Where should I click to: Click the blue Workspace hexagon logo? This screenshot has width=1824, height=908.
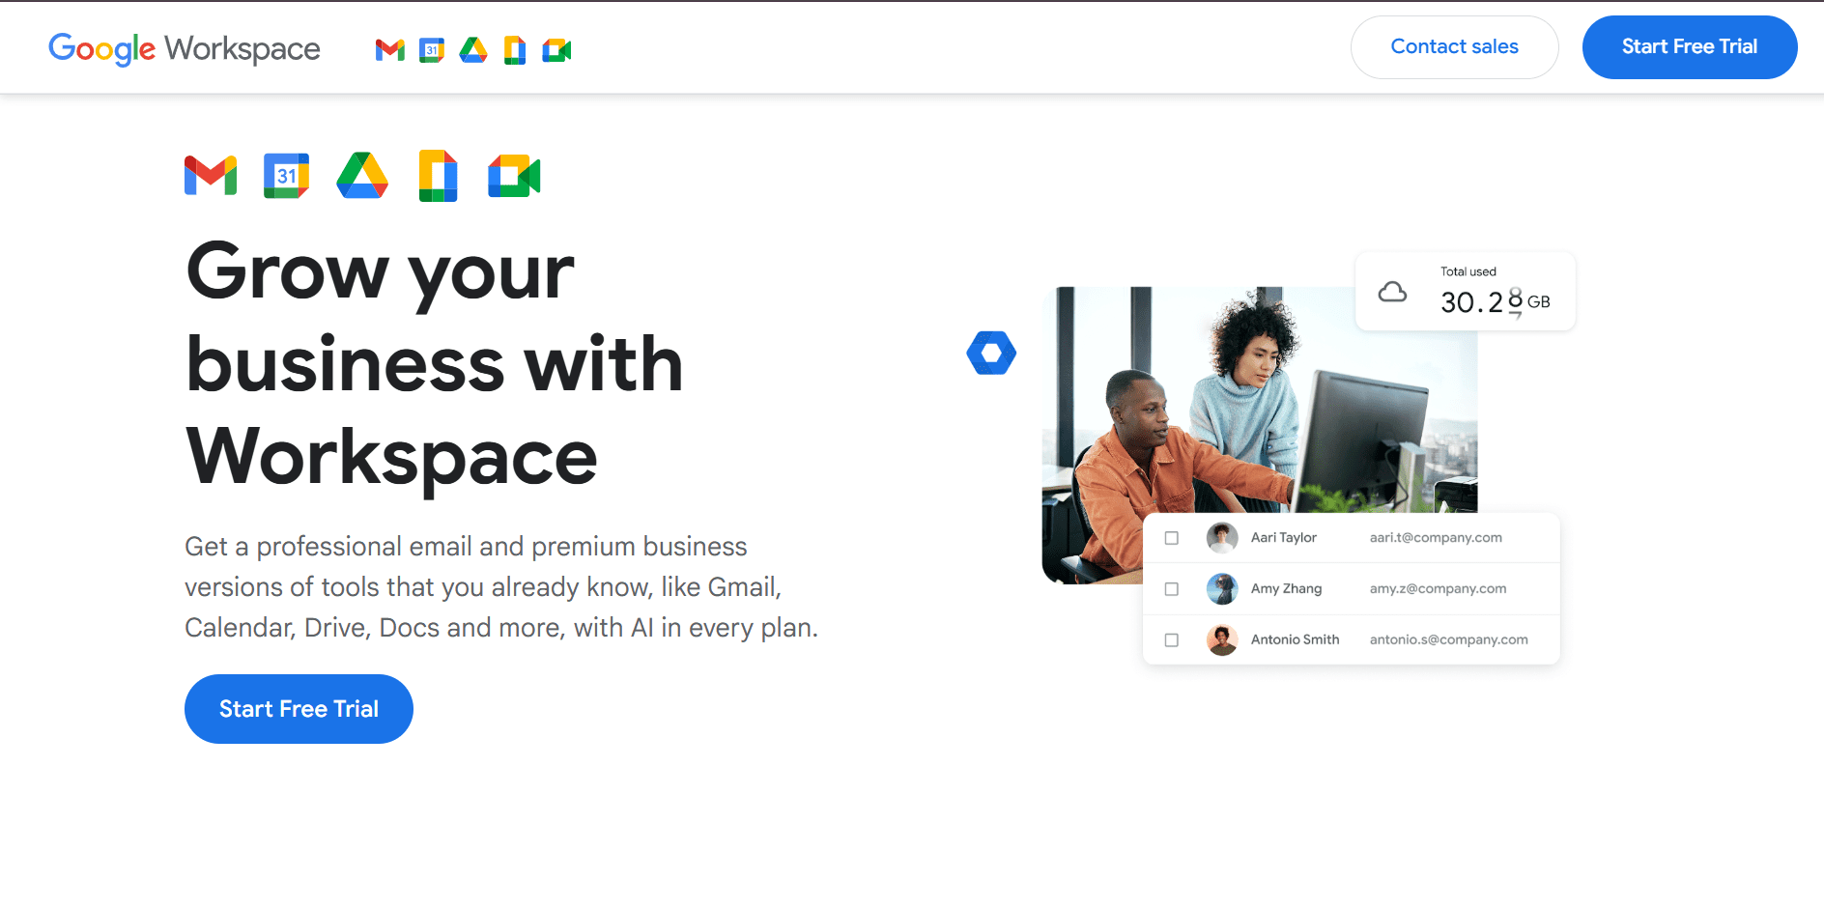click(991, 353)
